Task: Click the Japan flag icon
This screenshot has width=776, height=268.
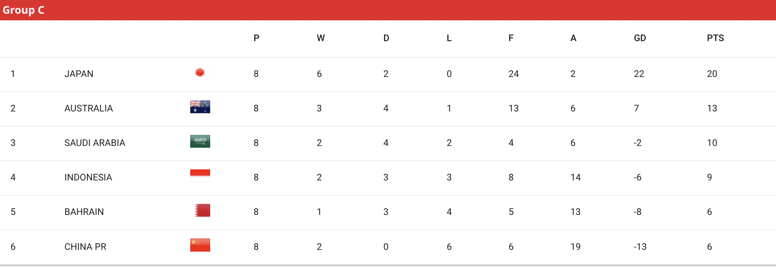Action: (x=200, y=73)
